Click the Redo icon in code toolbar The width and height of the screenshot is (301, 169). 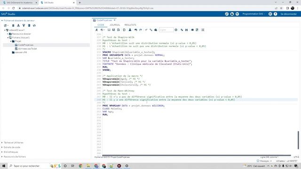pos(141,30)
